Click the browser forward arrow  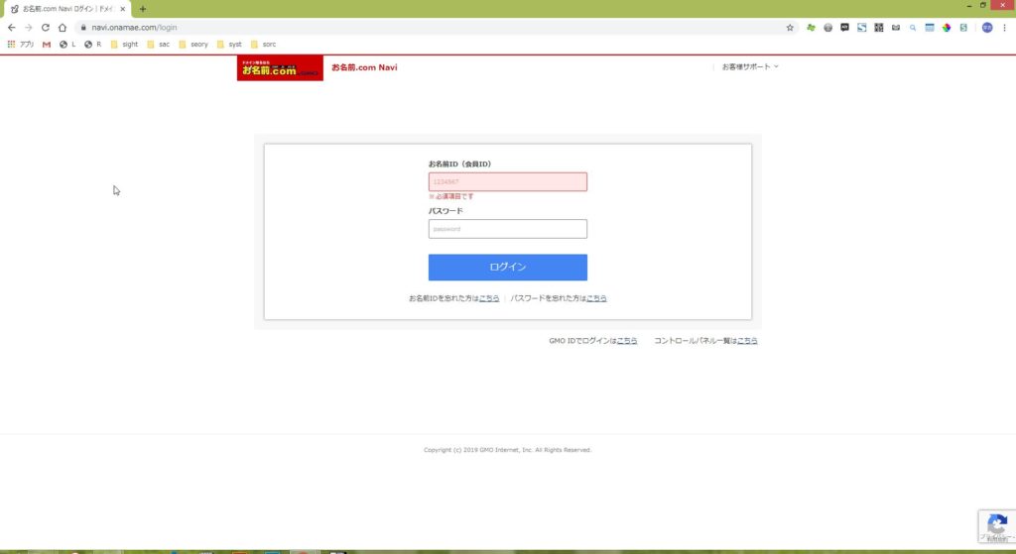click(29, 27)
